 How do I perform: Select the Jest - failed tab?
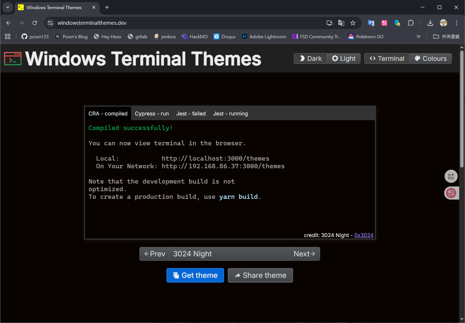pos(191,114)
